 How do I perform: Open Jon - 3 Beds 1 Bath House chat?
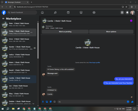pos(18,87)
